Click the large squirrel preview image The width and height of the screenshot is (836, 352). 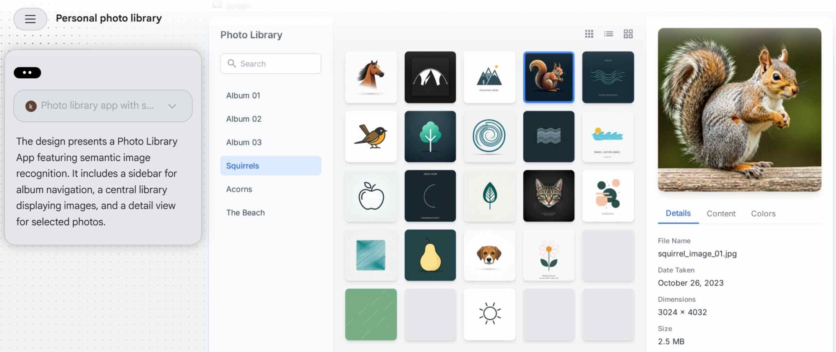click(x=739, y=109)
